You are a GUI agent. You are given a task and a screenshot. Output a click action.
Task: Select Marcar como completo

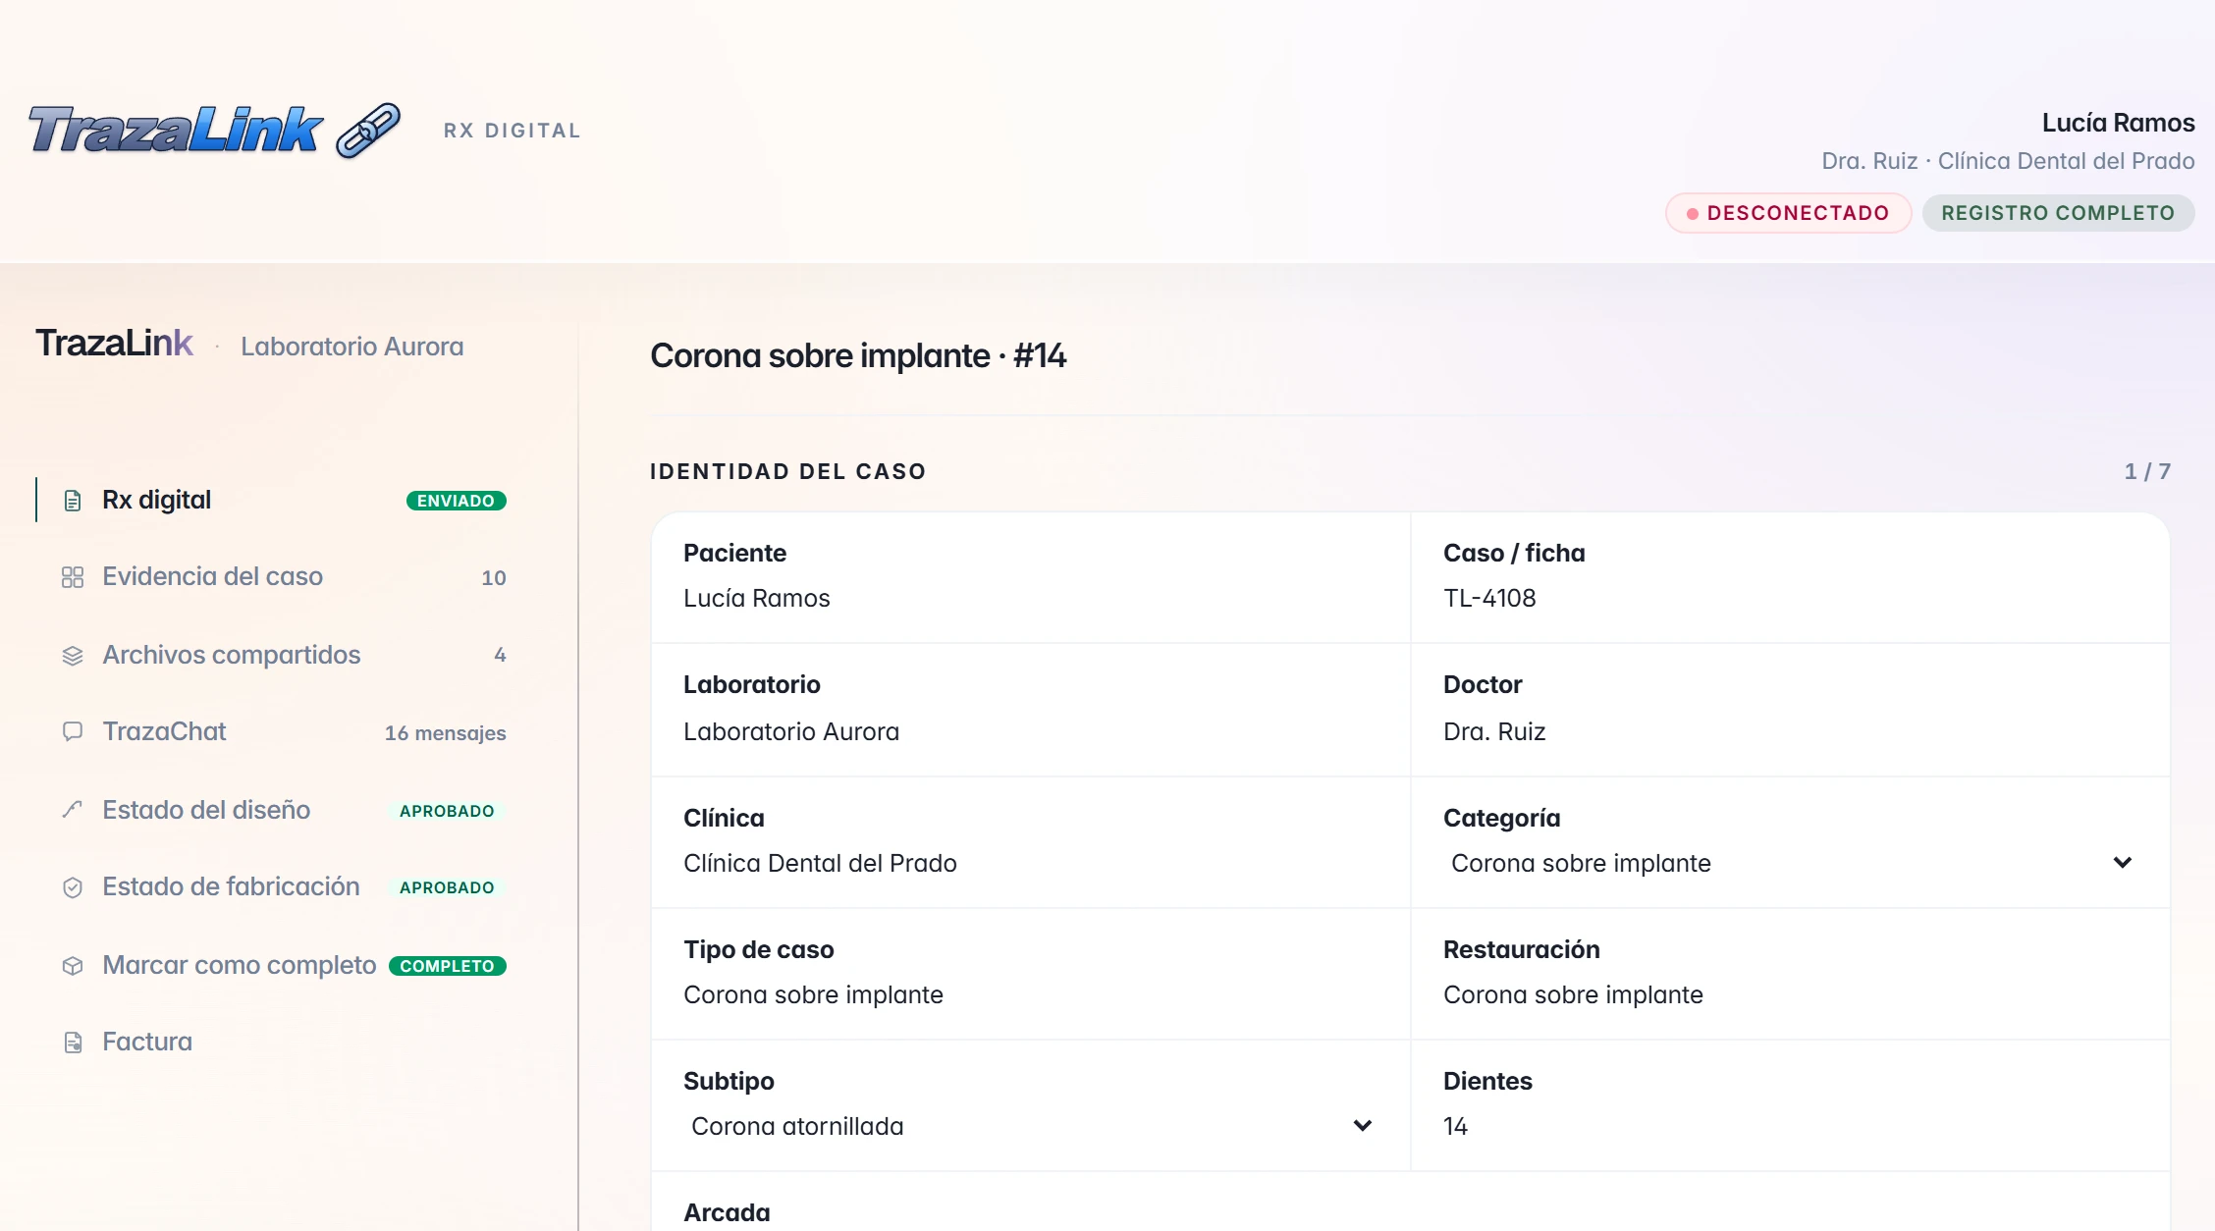click(x=273, y=965)
